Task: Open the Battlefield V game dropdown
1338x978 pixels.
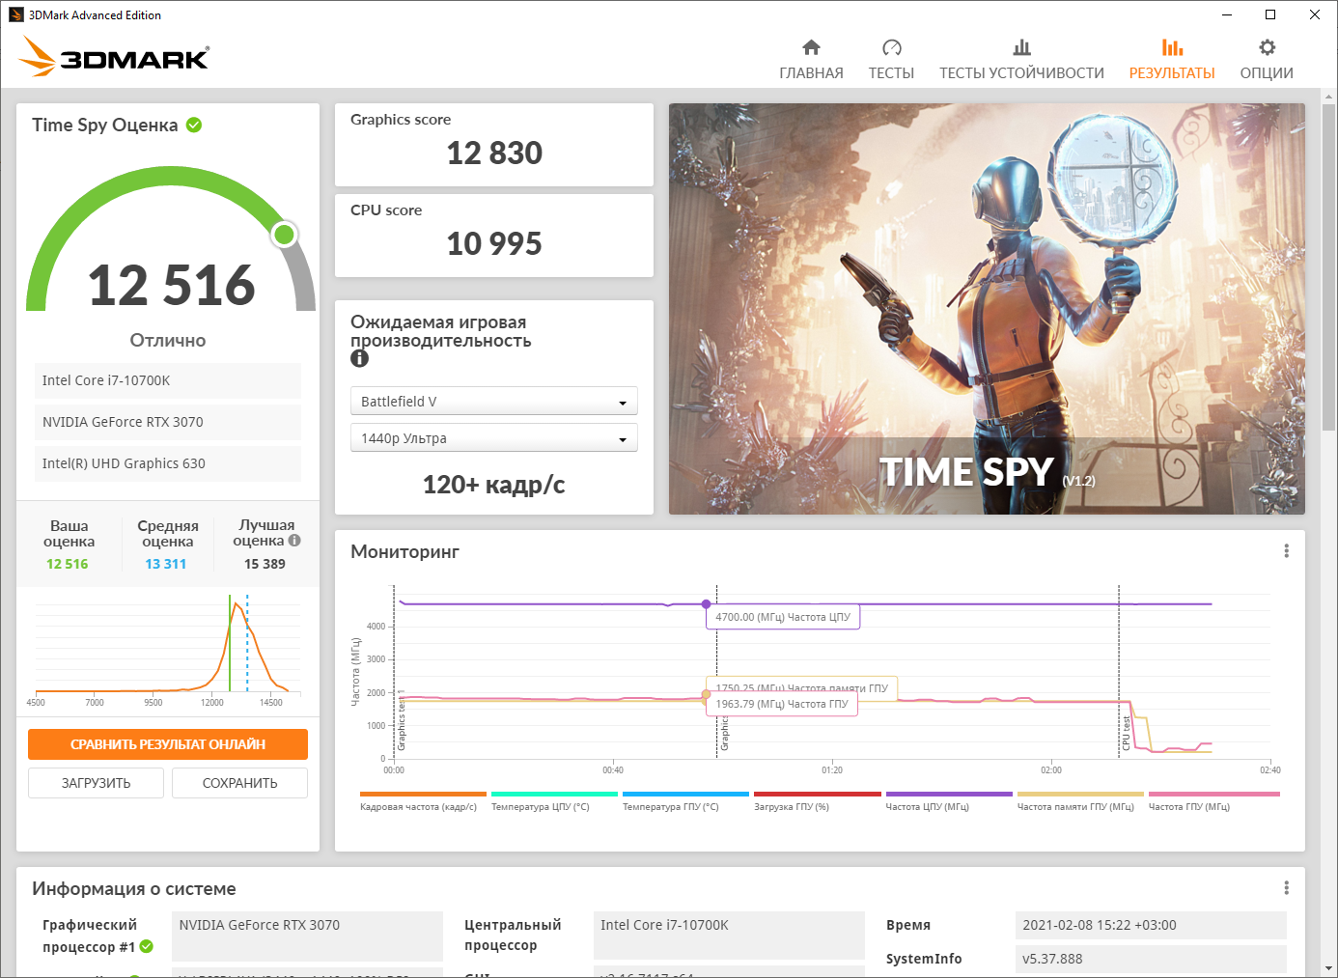Action: point(493,401)
